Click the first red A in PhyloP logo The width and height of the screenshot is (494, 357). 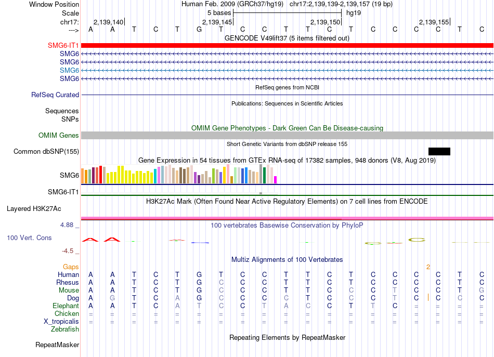[x=90, y=240]
